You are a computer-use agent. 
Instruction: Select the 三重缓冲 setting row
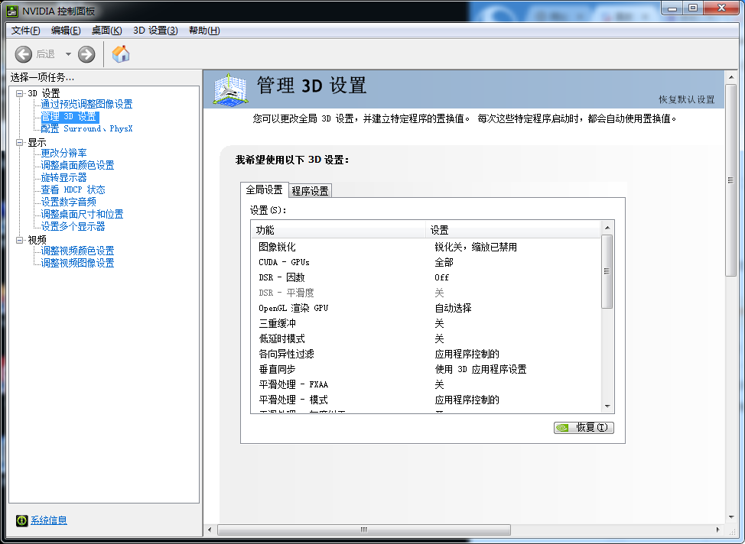tap(426, 324)
